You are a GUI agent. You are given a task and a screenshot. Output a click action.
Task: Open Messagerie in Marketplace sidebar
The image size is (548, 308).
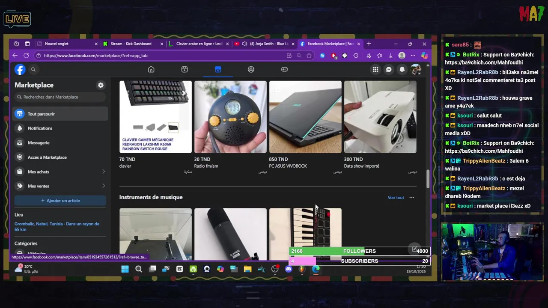click(60, 143)
